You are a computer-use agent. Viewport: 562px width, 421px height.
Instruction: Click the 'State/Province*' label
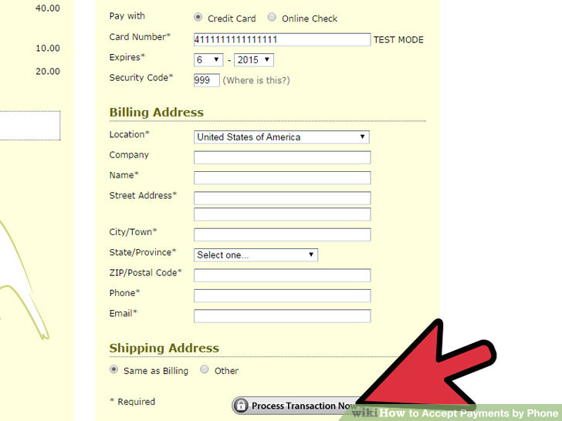pos(143,252)
